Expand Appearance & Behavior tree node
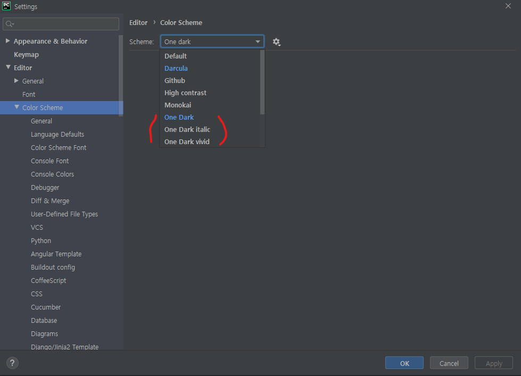 pos(7,41)
